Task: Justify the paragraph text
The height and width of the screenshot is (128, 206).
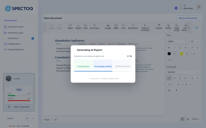Action: click(185, 78)
